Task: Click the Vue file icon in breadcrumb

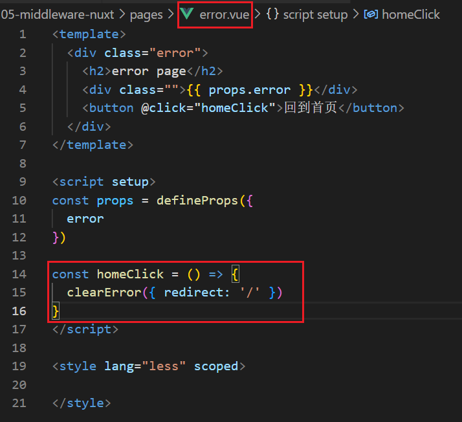Action: point(187,14)
